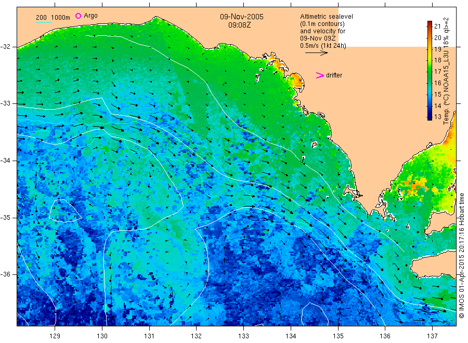Click the longitude label 129
The image size is (468, 343).
[55, 336]
